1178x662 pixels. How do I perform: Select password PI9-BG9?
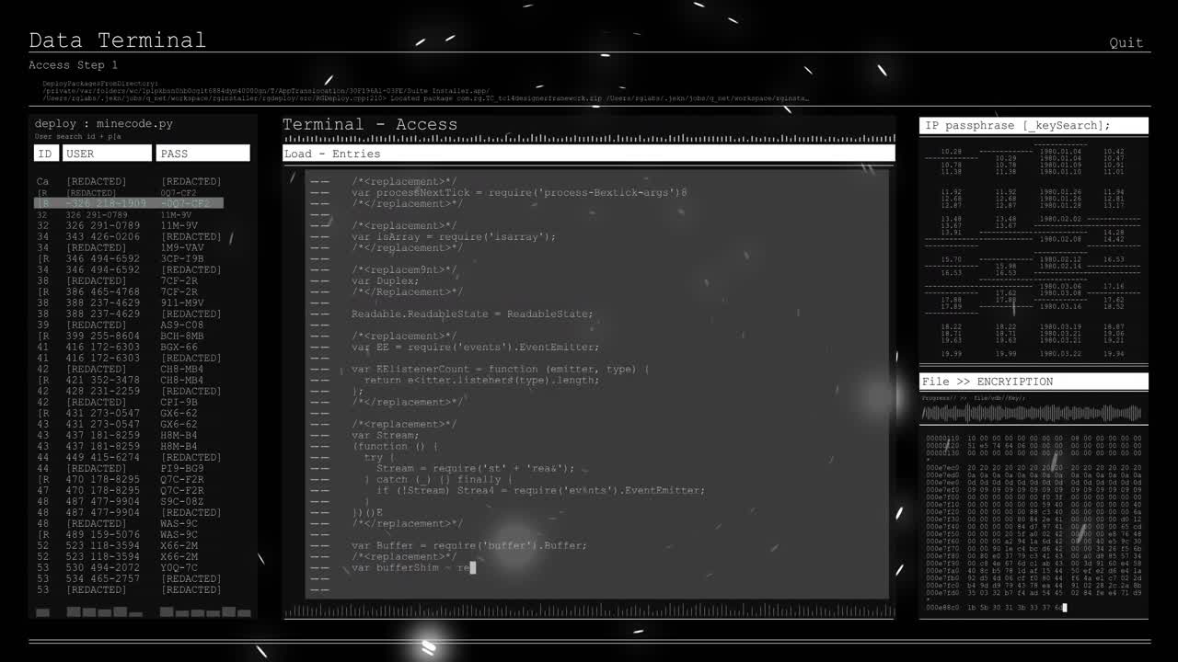(x=182, y=468)
